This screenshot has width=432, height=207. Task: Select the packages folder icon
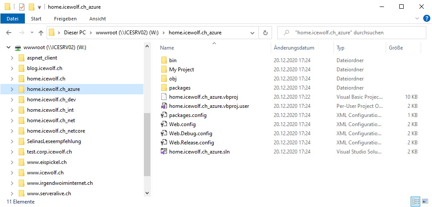(163, 88)
